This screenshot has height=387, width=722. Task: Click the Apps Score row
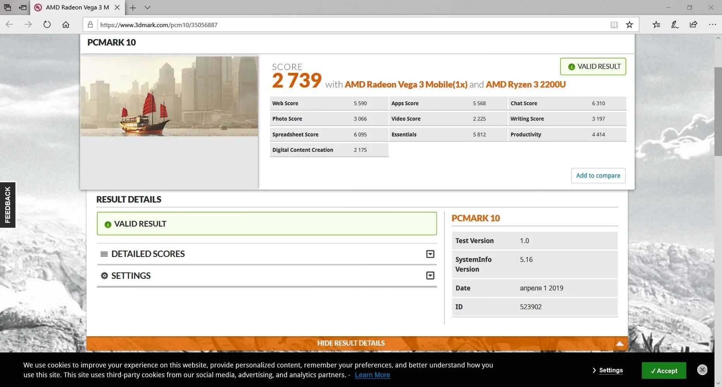click(448, 103)
